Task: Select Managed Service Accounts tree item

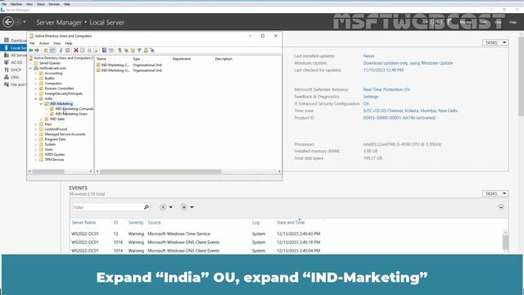Action: pyautogui.click(x=65, y=134)
